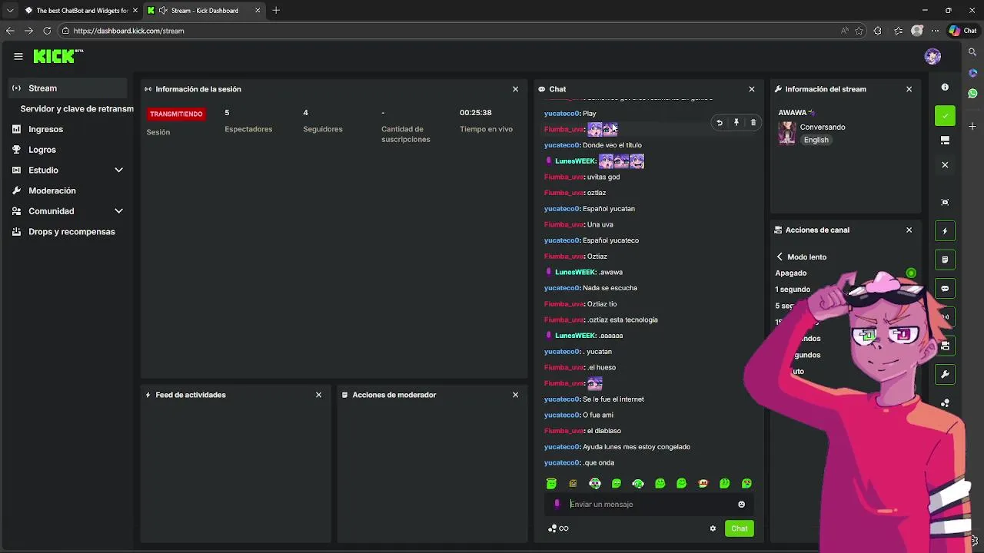Delete the hovered Flumba_uva chat message

click(x=753, y=122)
